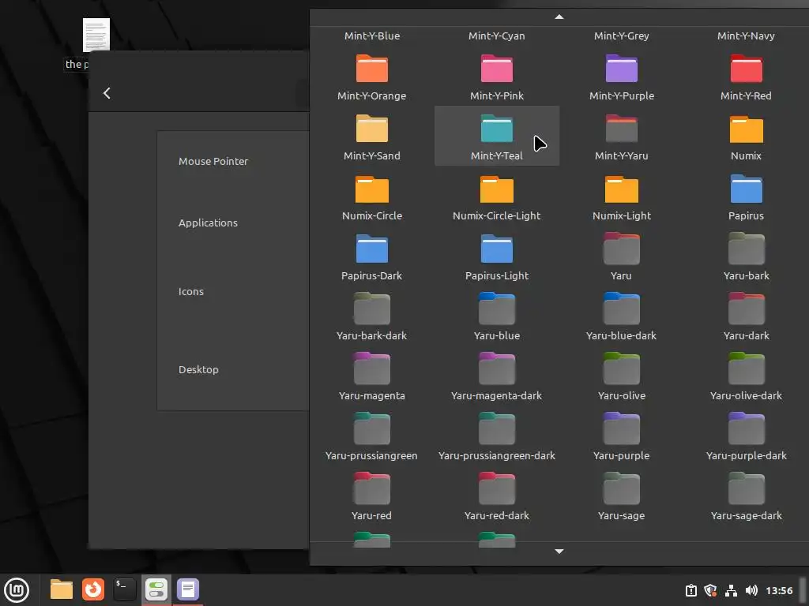Choose the Mint-Y-Sand icon theme
The height and width of the screenshot is (606, 809).
(371, 136)
